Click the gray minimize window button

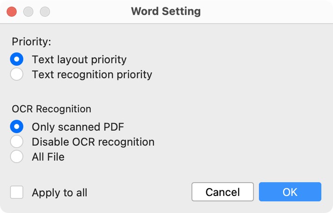coord(28,12)
